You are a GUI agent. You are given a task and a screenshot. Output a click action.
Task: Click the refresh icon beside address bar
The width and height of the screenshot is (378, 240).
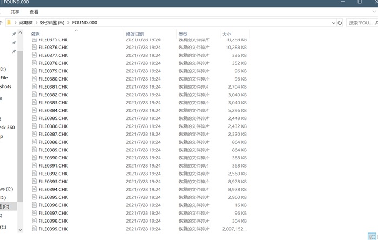(x=340, y=23)
